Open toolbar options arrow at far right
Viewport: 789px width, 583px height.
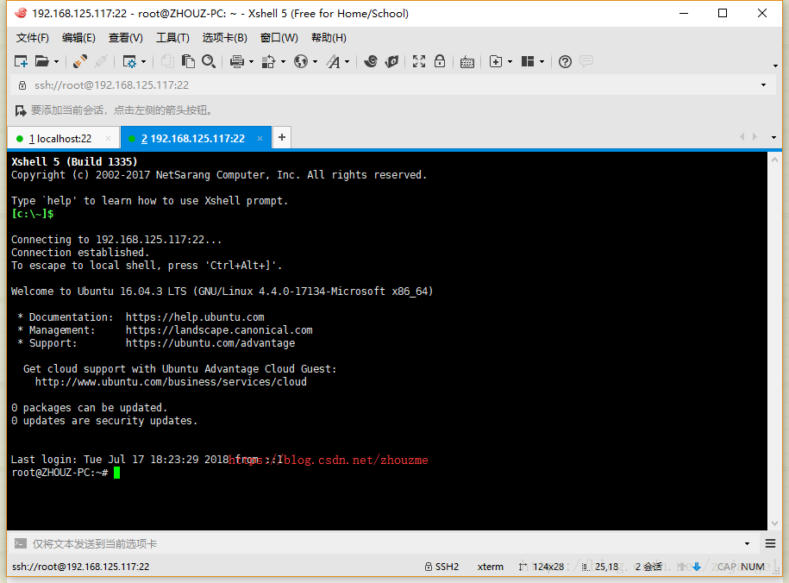coord(775,66)
